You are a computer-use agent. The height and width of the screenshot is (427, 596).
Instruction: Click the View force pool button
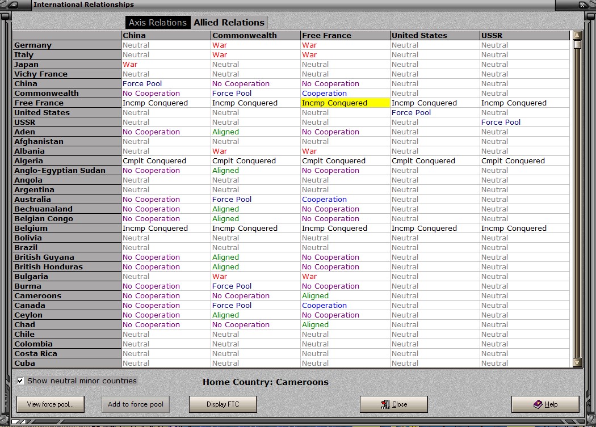tap(50, 404)
